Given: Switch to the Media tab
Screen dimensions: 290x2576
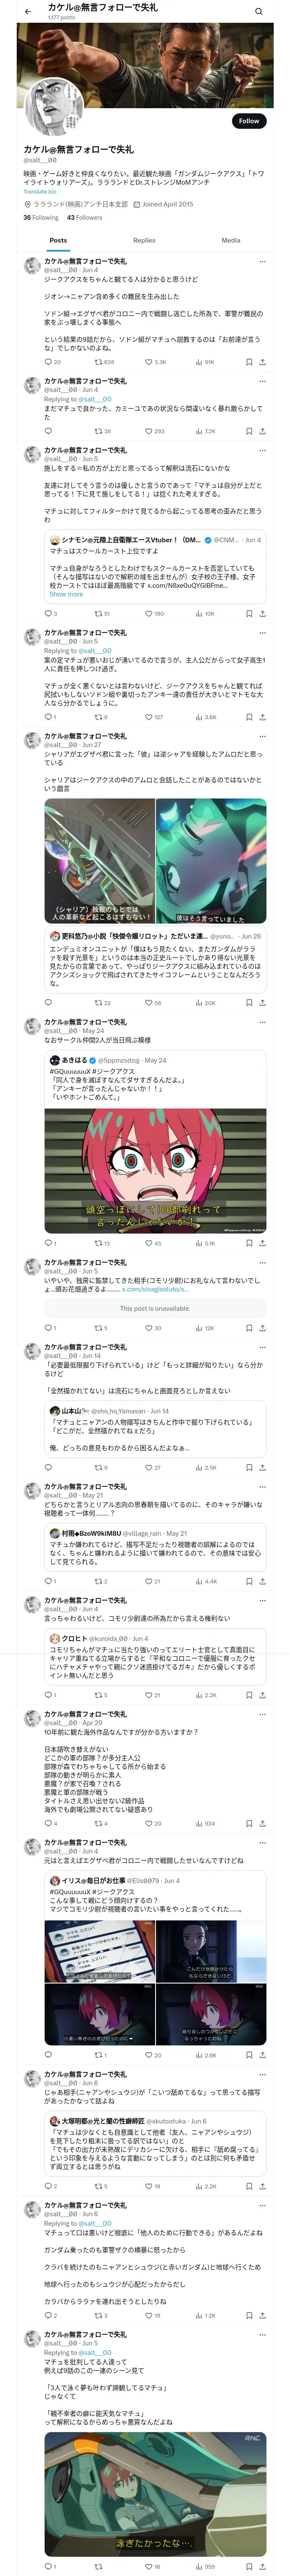Looking at the screenshot, I should point(231,240).
